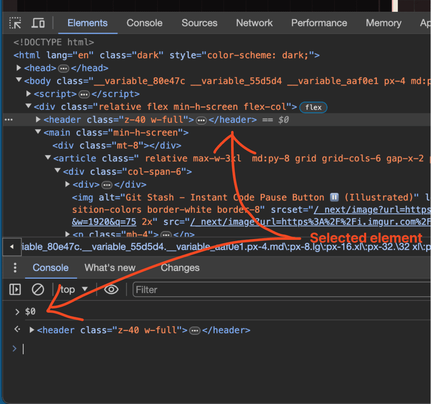Collapse the relative flex min-h-screen div

tap(28, 106)
